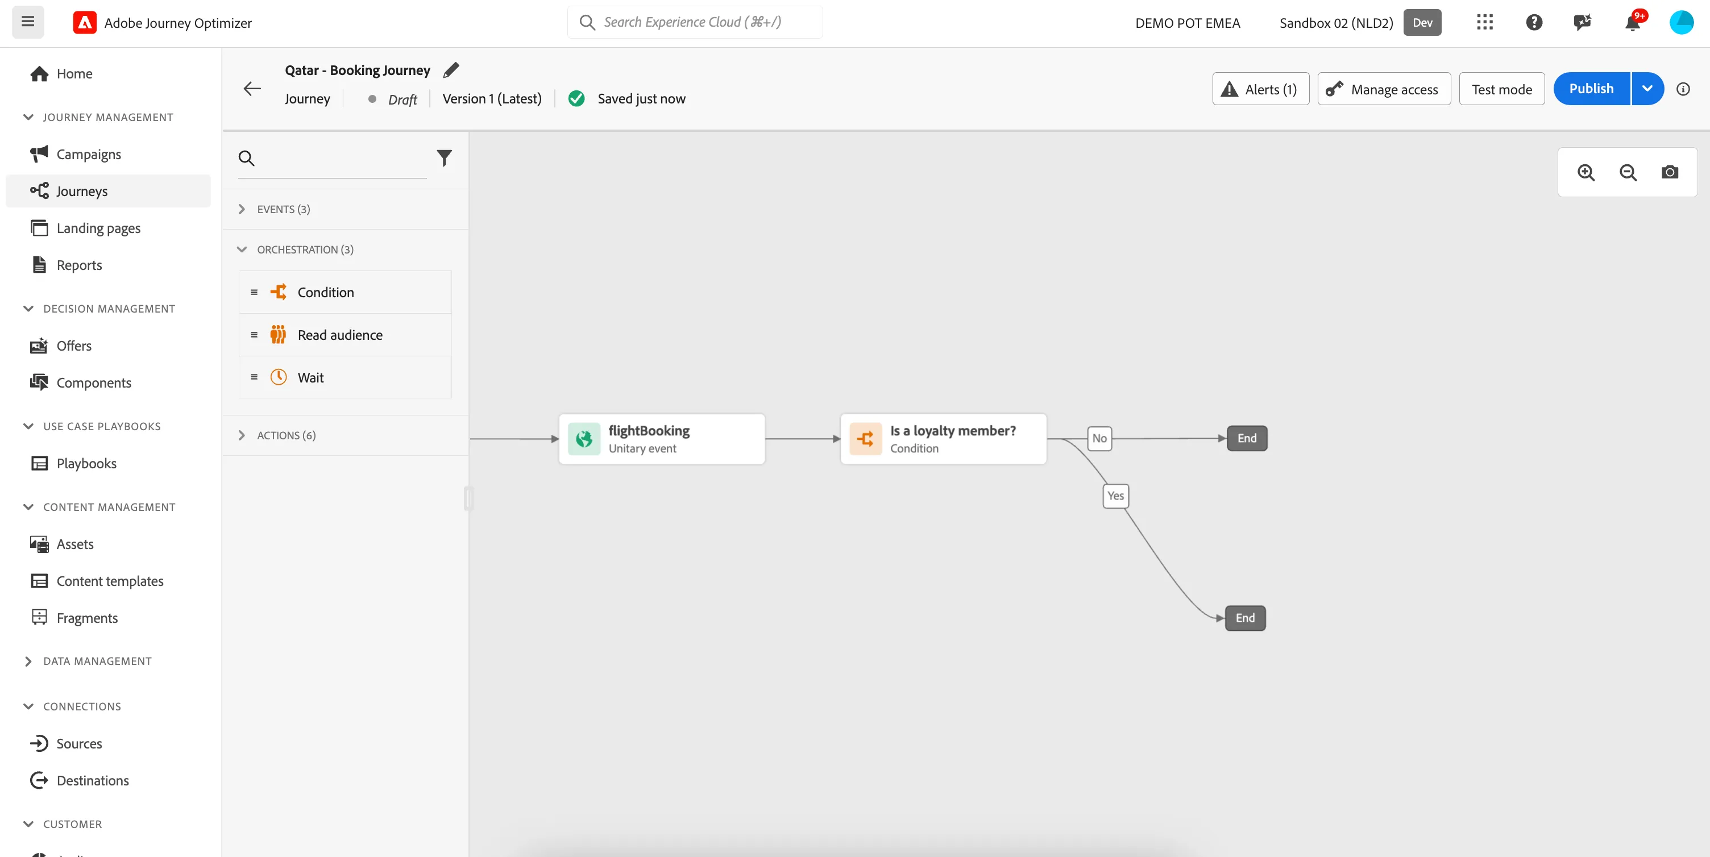Click the No branch label
Viewport: 1710px width, 857px height.
click(1099, 438)
